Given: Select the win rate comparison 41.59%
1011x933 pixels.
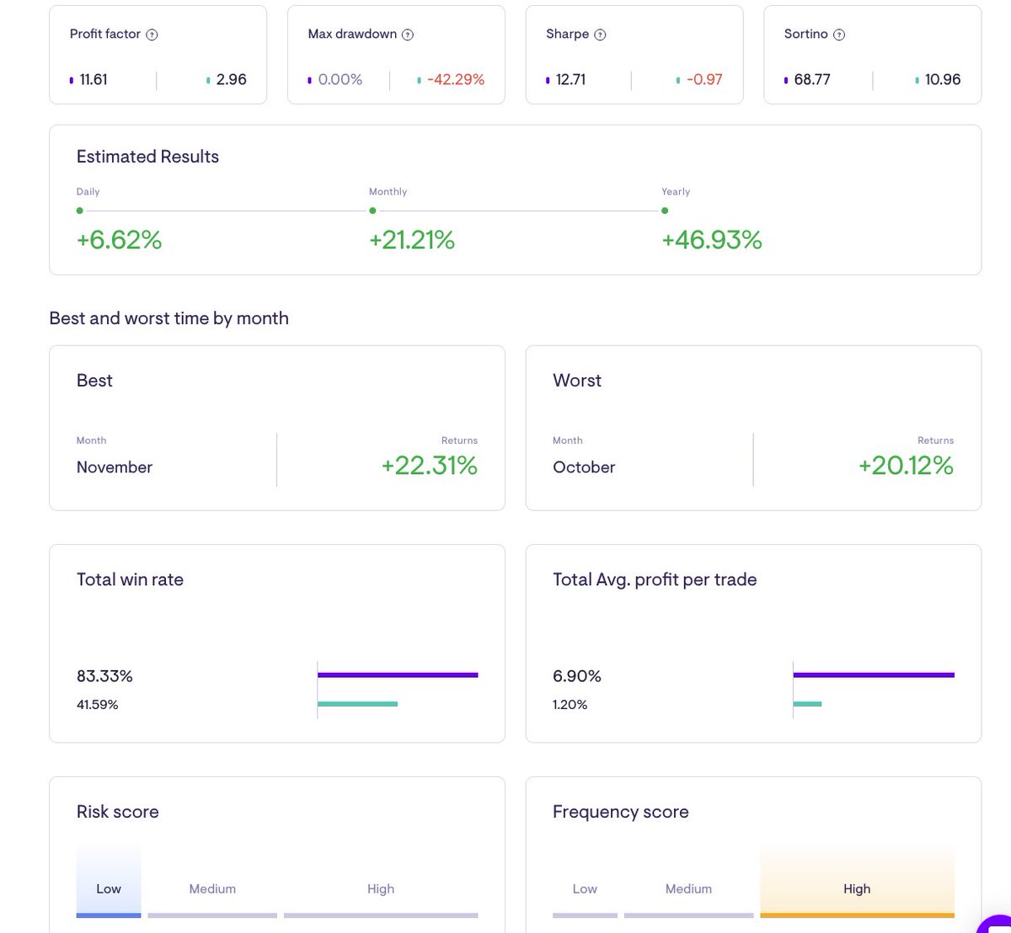Looking at the screenshot, I should tap(97, 705).
